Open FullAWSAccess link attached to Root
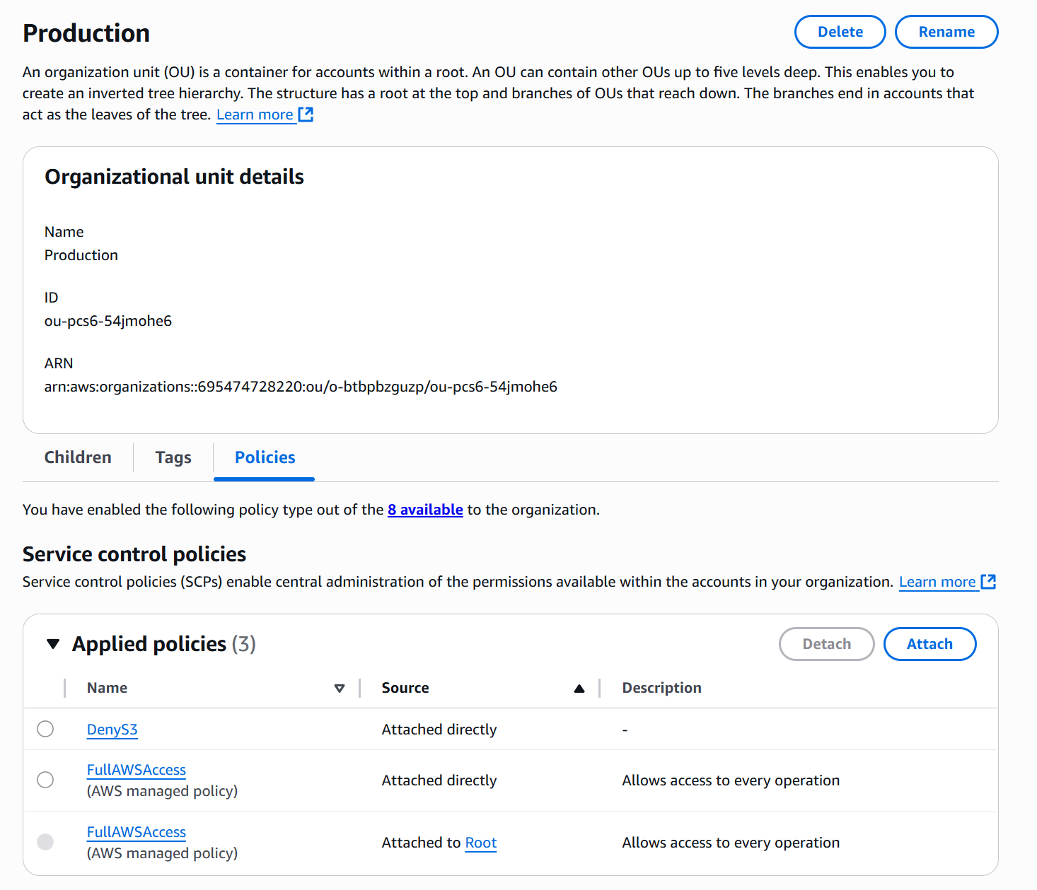 [136, 832]
